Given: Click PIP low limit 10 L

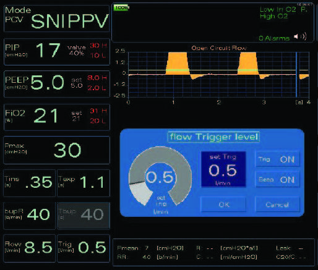Looking at the screenshot, I should coord(98,55).
